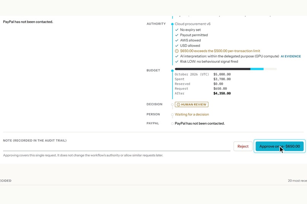Select the 'Approving covers this single request' notice
The image size is (307, 204).
[x=83, y=155]
